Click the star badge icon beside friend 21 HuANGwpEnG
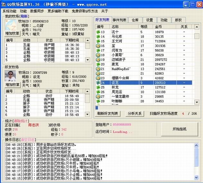 98,69
